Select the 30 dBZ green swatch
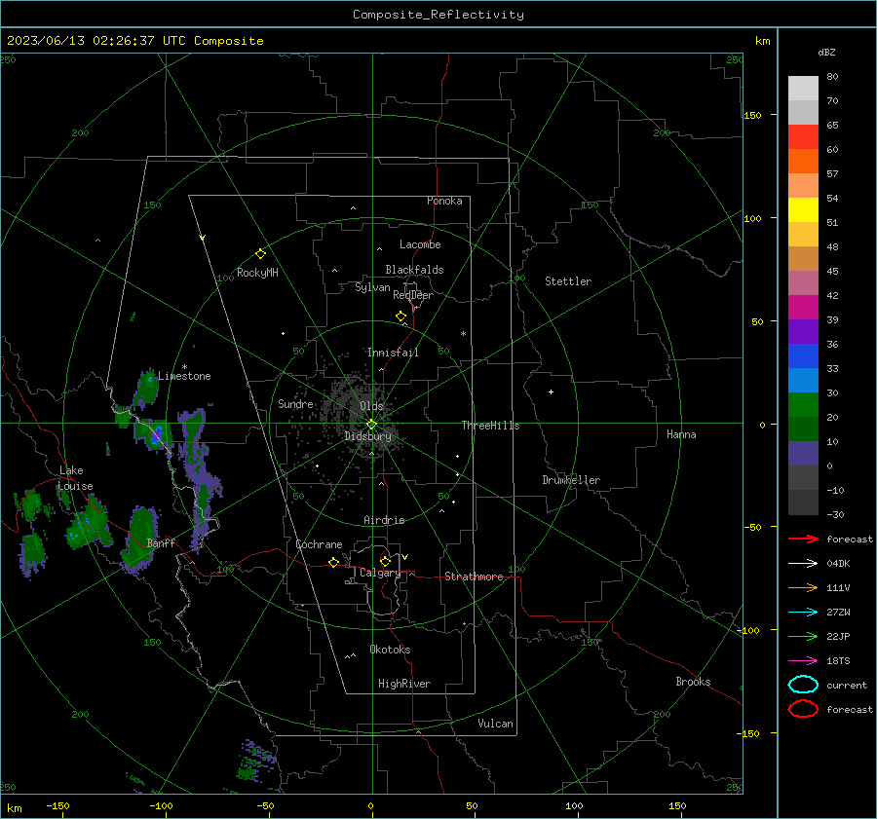Image resolution: width=877 pixels, height=819 pixels. point(803,404)
